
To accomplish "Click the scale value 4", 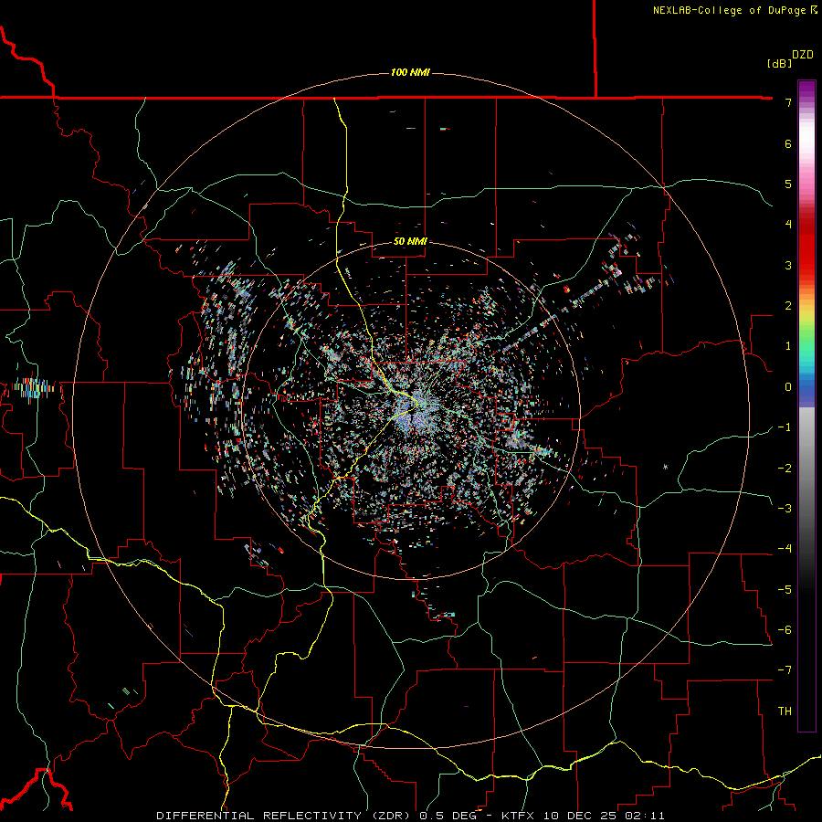I will pyautogui.click(x=788, y=225).
